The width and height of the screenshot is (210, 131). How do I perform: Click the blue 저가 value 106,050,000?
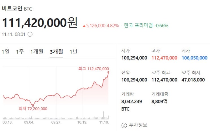point(194,58)
